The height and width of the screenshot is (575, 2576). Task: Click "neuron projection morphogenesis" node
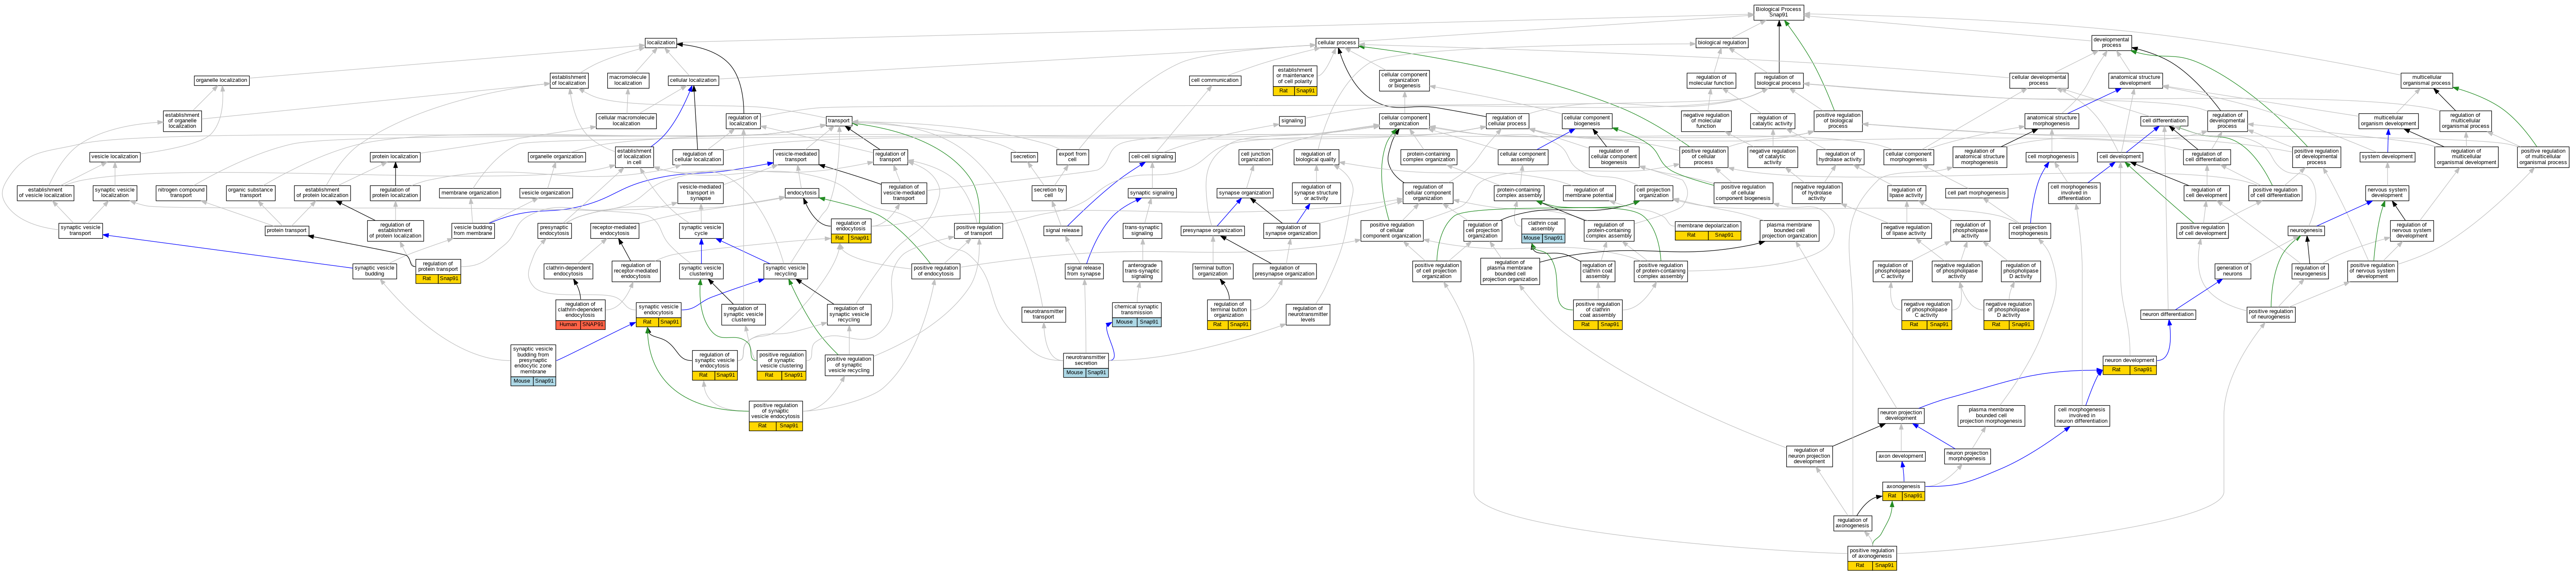coord(1967,456)
